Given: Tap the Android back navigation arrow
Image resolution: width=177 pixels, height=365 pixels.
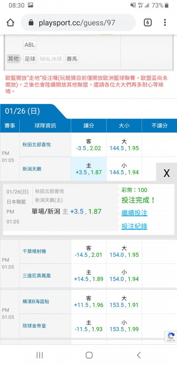Looking at the screenshot, I should pos(139,355).
